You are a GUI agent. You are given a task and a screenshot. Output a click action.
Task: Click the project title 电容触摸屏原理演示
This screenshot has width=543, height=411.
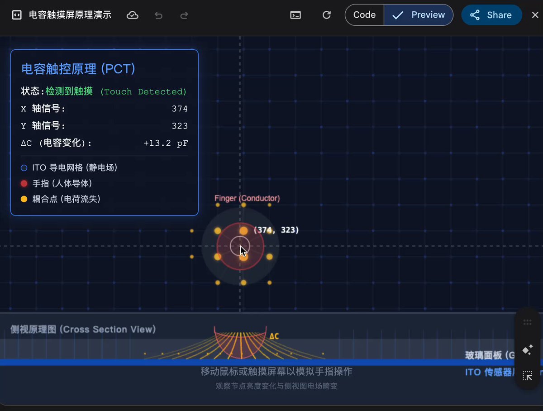(70, 15)
